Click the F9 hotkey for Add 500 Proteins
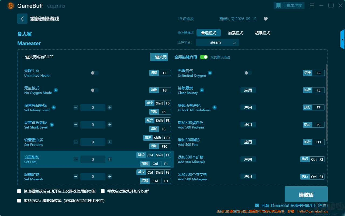345x216 pixels. pos(314,125)
